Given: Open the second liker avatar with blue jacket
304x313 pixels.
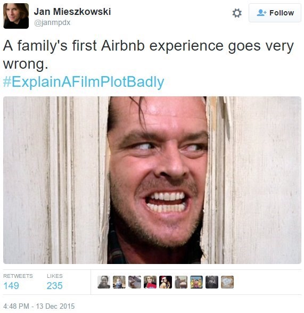Looking at the screenshot, I should point(119,282).
